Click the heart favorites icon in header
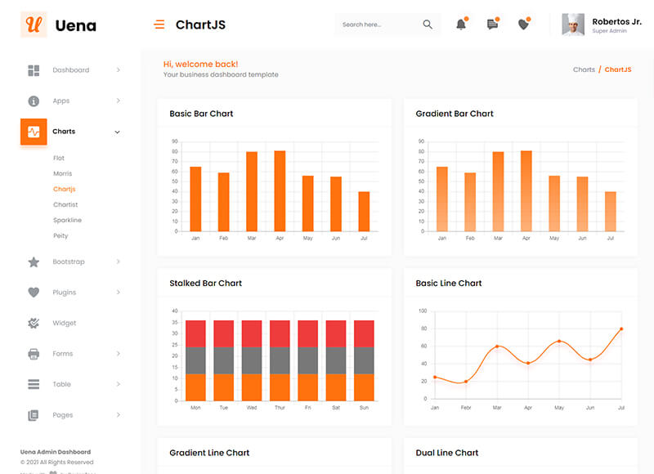This screenshot has height=474, width=654. point(523,25)
